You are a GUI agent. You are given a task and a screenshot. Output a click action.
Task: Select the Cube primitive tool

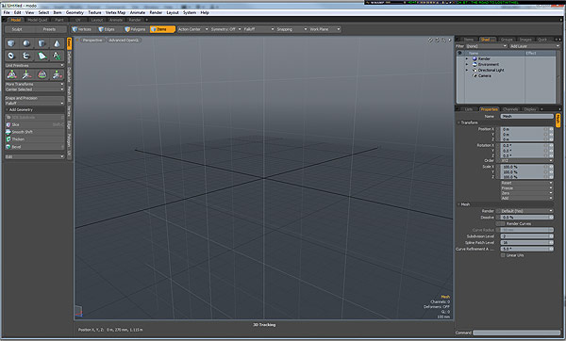11,43
